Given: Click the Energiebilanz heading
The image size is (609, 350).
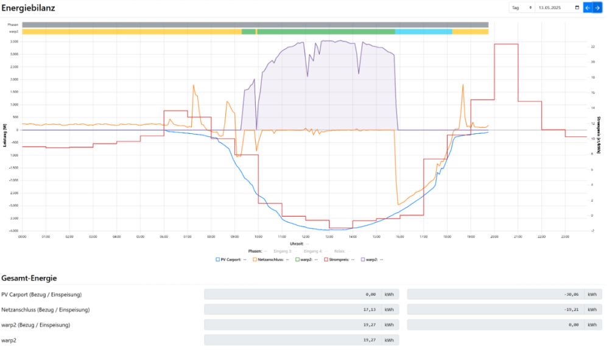Looking at the screenshot, I should point(29,8).
